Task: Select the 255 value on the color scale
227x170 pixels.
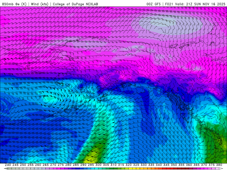Action: tap(30, 165)
